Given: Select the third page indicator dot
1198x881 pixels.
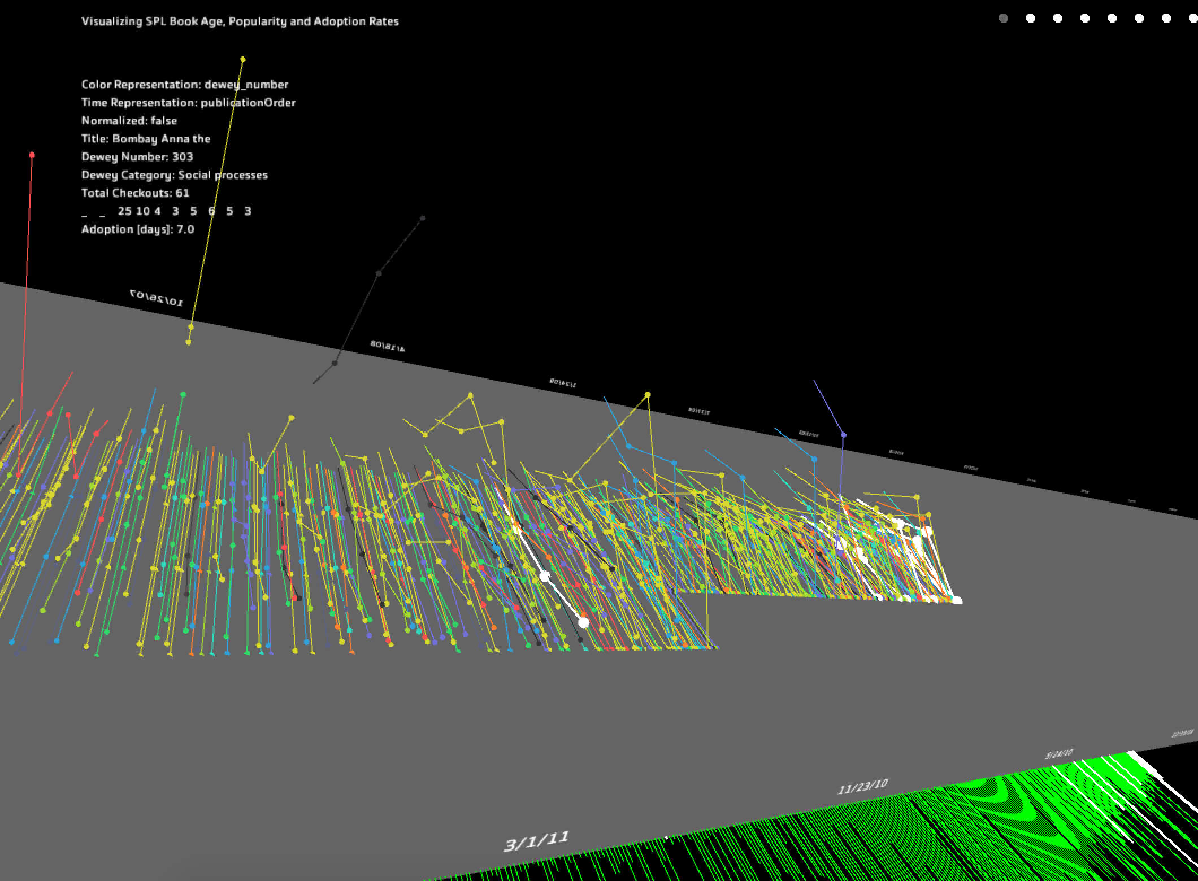Looking at the screenshot, I should coord(1058,19).
